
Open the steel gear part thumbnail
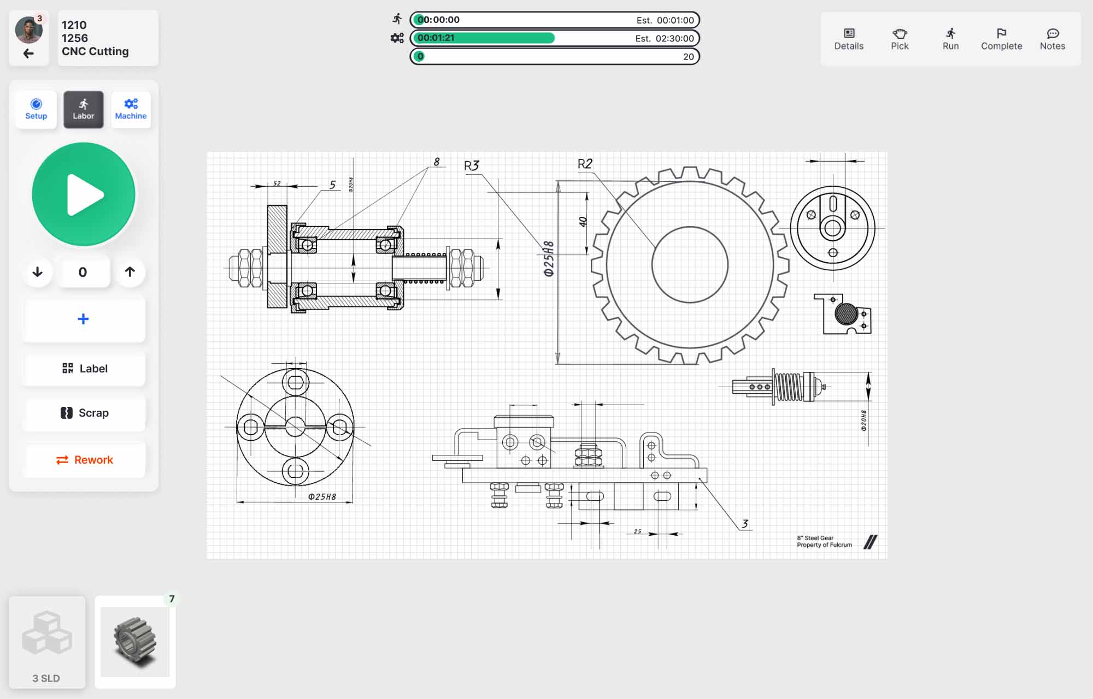pyautogui.click(x=134, y=642)
